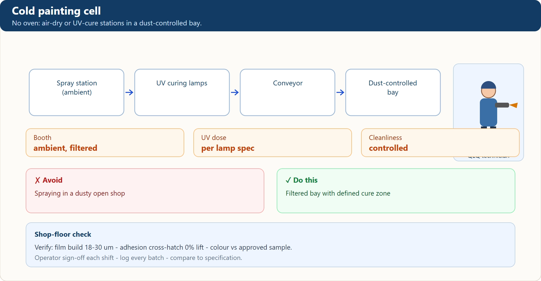Click the Conveyor process box
The image size is (541, 281).
(x=288, y=92)
